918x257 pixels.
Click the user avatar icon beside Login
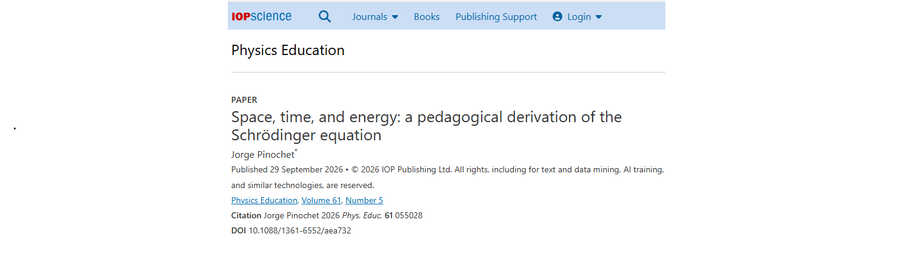(557, 17)
